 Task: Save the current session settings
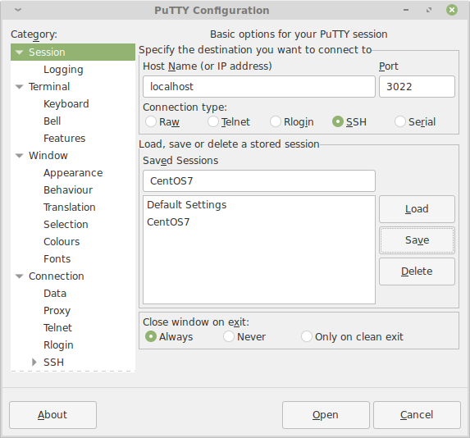coord(417,240)
